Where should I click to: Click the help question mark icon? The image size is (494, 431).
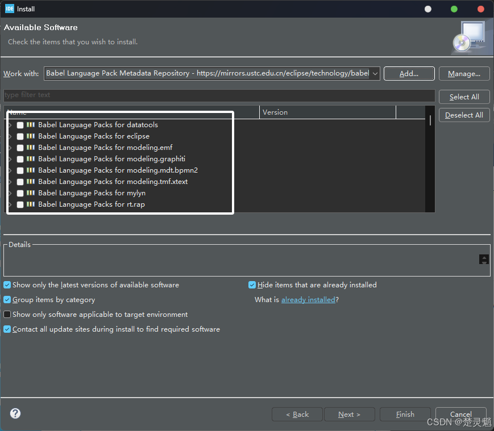click(x=15, y=413)
